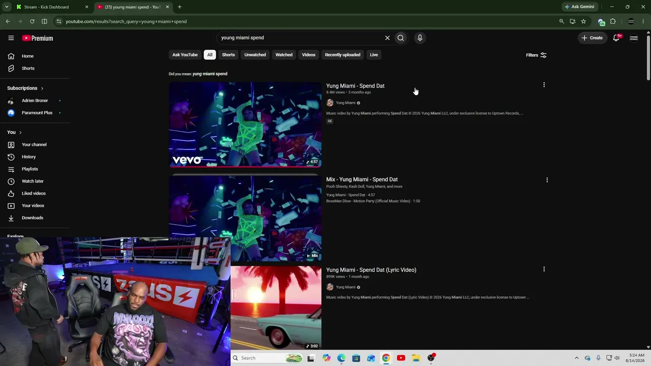The image size is (651, 366).
Task: Open Yung Miami channel under the Lyric Video
Action: pos(345,287)
